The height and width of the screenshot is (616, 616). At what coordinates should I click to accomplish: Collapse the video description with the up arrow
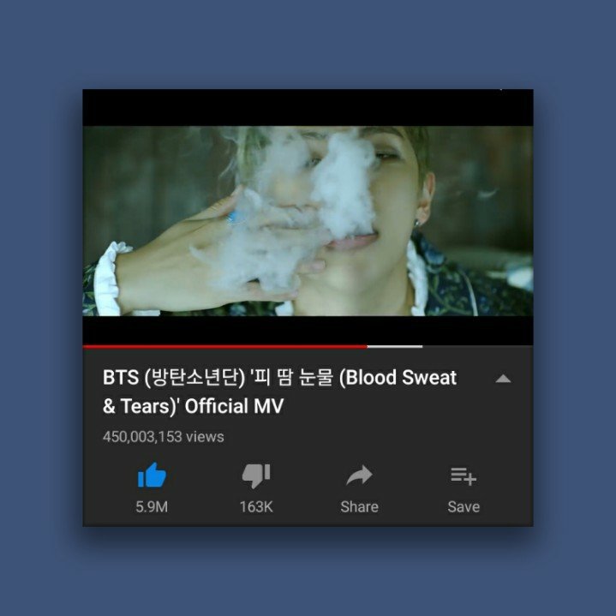coord(503,379)
